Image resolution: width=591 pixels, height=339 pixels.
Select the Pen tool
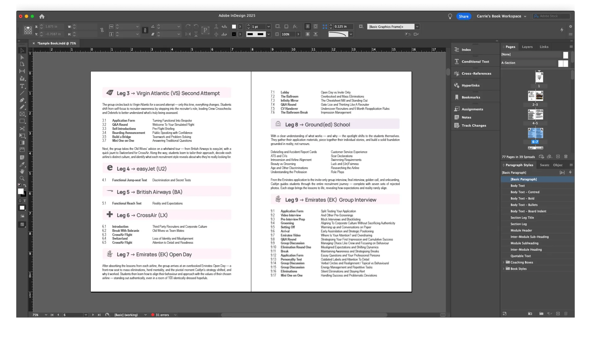point(22,100)
